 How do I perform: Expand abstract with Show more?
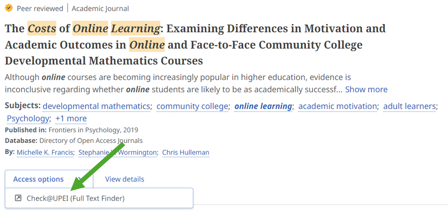point(366,90)
